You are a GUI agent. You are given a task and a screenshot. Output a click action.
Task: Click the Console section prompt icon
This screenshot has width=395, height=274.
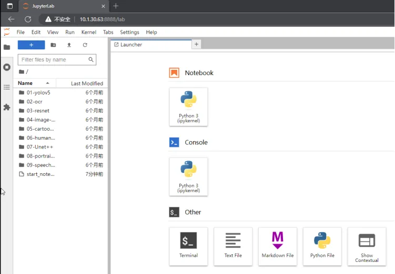[x=174, y=142]
